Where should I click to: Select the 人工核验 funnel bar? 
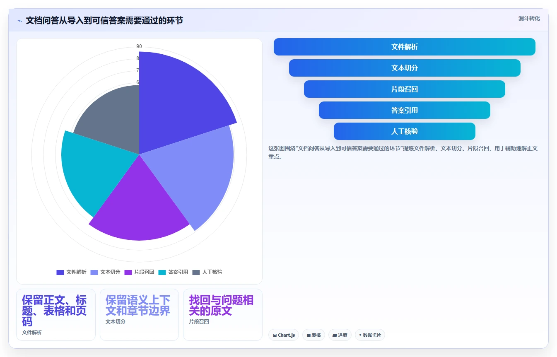tap(405, 131)
